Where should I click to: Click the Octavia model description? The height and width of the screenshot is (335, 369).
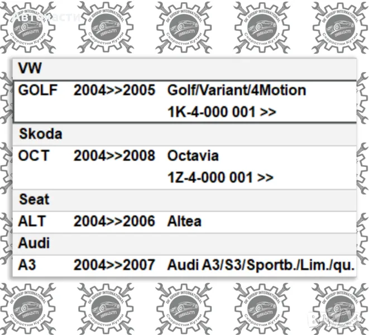click(193, 156)
